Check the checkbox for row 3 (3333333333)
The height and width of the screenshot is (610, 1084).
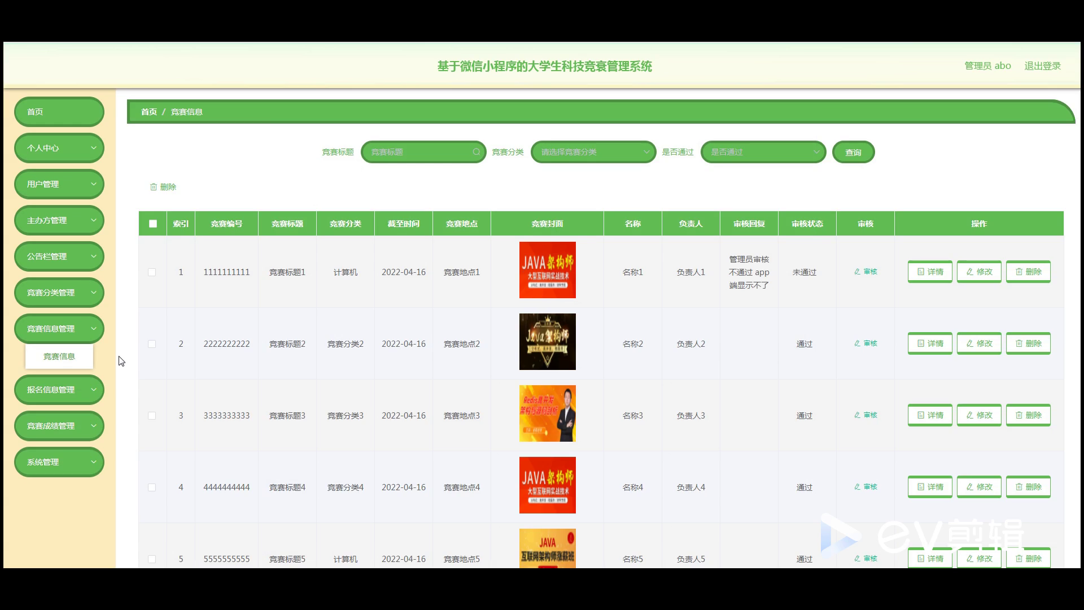[152, 416]
